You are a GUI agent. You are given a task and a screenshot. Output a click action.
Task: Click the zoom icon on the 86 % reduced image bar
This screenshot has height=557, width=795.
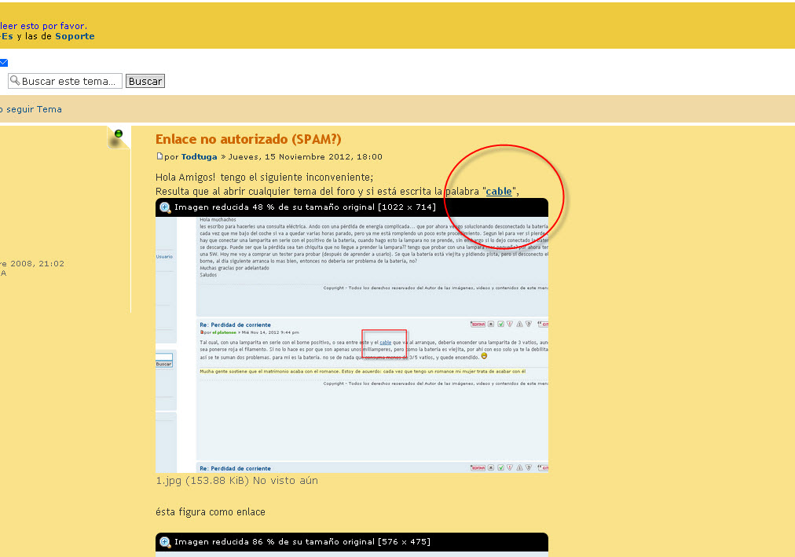(x=165, y=542)
